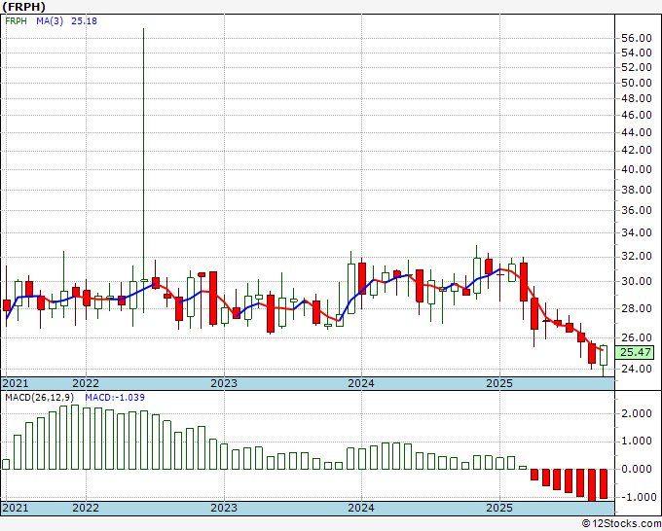
Task: Click the tiny green MACD bar before red bars
Action: click(523, 468)
